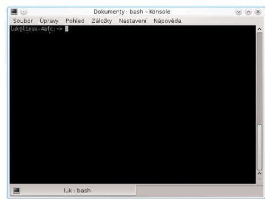This screenshot has height=199, width=265.
Task: Open the Záložky menu
Action: 102,21
